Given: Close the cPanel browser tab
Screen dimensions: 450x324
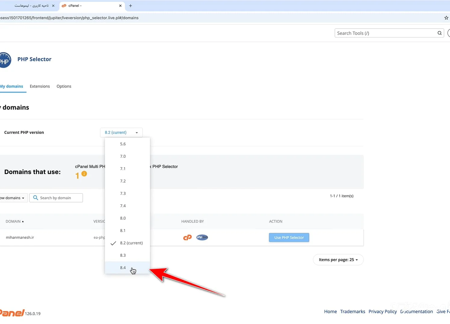Looking at the screenshot, I should pyautogui.click(x=120, y=6).
